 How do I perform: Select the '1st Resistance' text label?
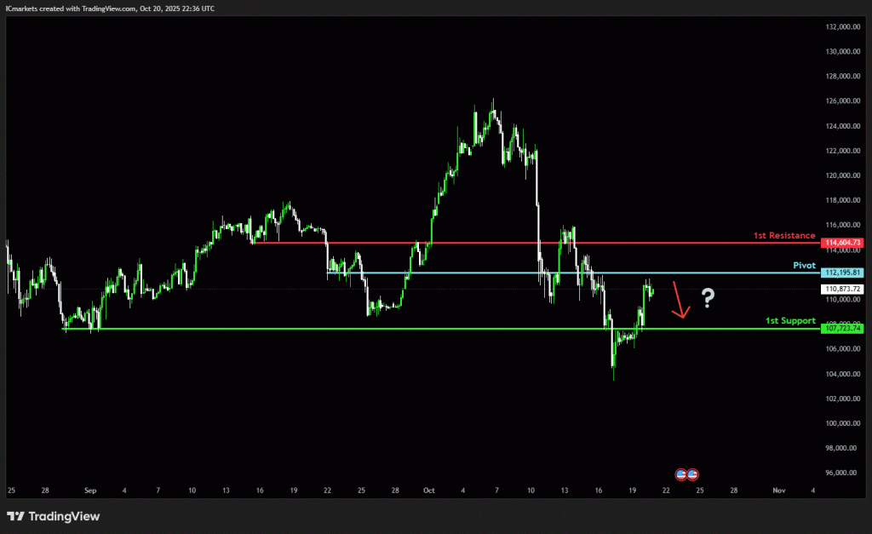[x=784, y=235]
